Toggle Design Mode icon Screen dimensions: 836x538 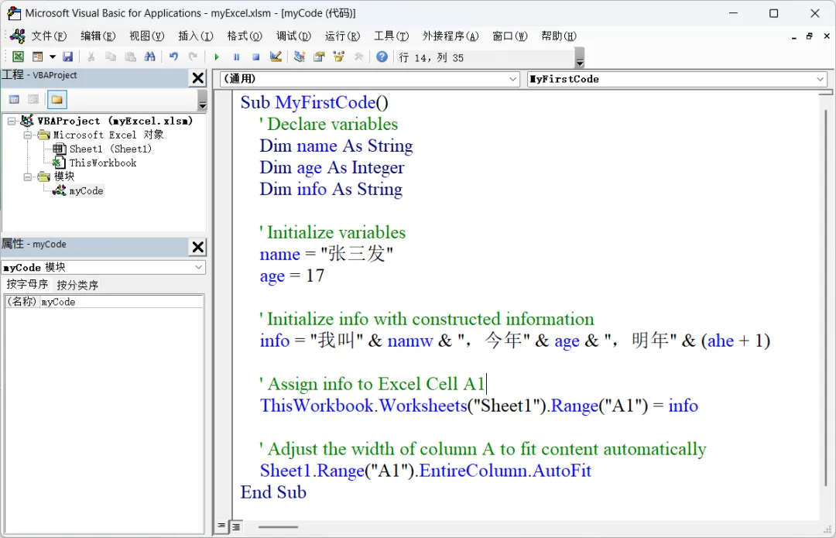tap(276, 57)
